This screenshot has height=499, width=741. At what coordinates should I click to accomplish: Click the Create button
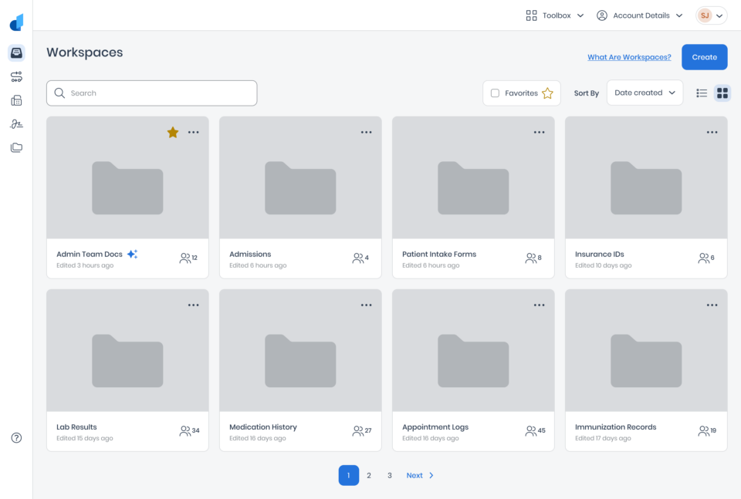[x=704, y=57]
